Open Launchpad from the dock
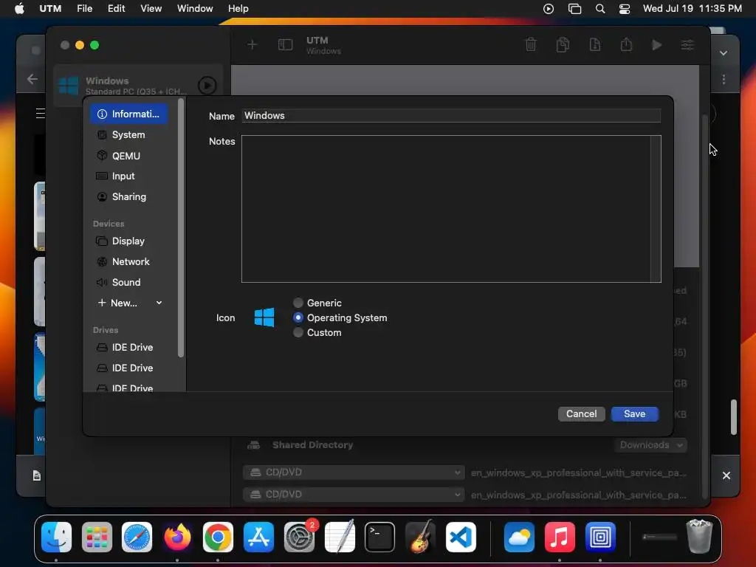 pyautogui.click(x=97, y=537)
